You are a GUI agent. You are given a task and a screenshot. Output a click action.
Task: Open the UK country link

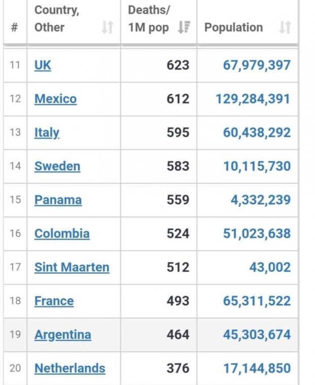(43, 66)
